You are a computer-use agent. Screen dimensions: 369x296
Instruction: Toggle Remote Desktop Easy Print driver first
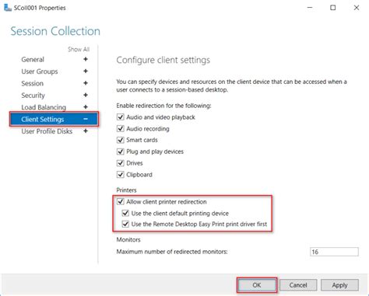tap(125, 224)
